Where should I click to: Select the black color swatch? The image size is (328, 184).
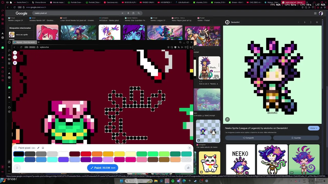pyautogui.click(x=19, y=154)
